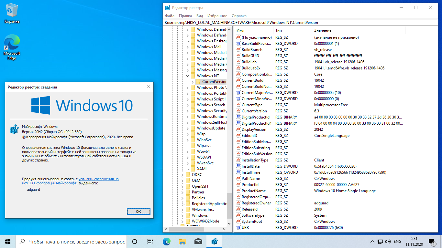The width and height of the screenshot is (442, 248).
Task: Open Cortana circle icon on taskbar
Action: [x=135, y=242]
